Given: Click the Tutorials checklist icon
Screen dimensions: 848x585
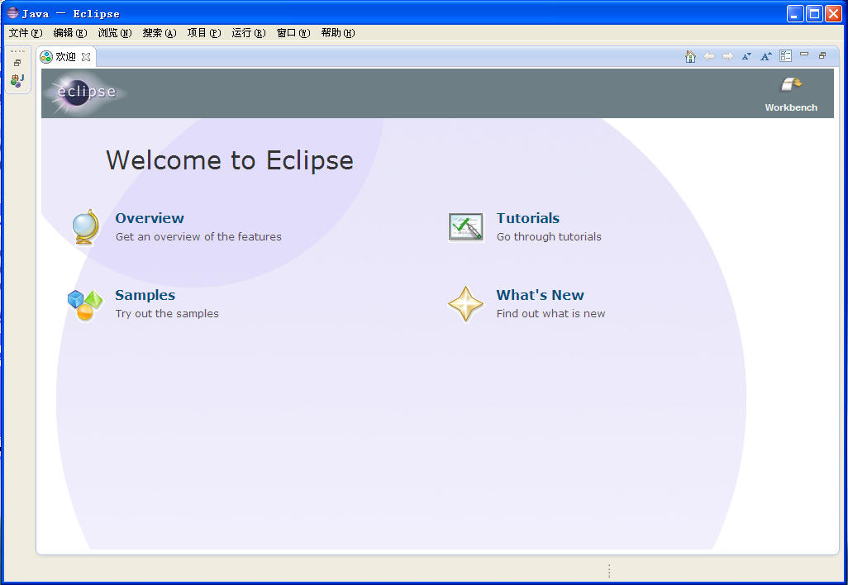Looking at the screenshot, I should click(465, 226).
